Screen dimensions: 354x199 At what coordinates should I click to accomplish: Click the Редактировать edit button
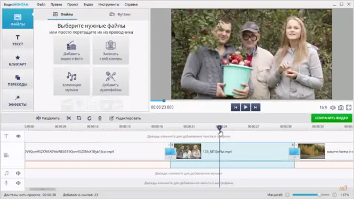pyautogui.click(x=125, y=118)
